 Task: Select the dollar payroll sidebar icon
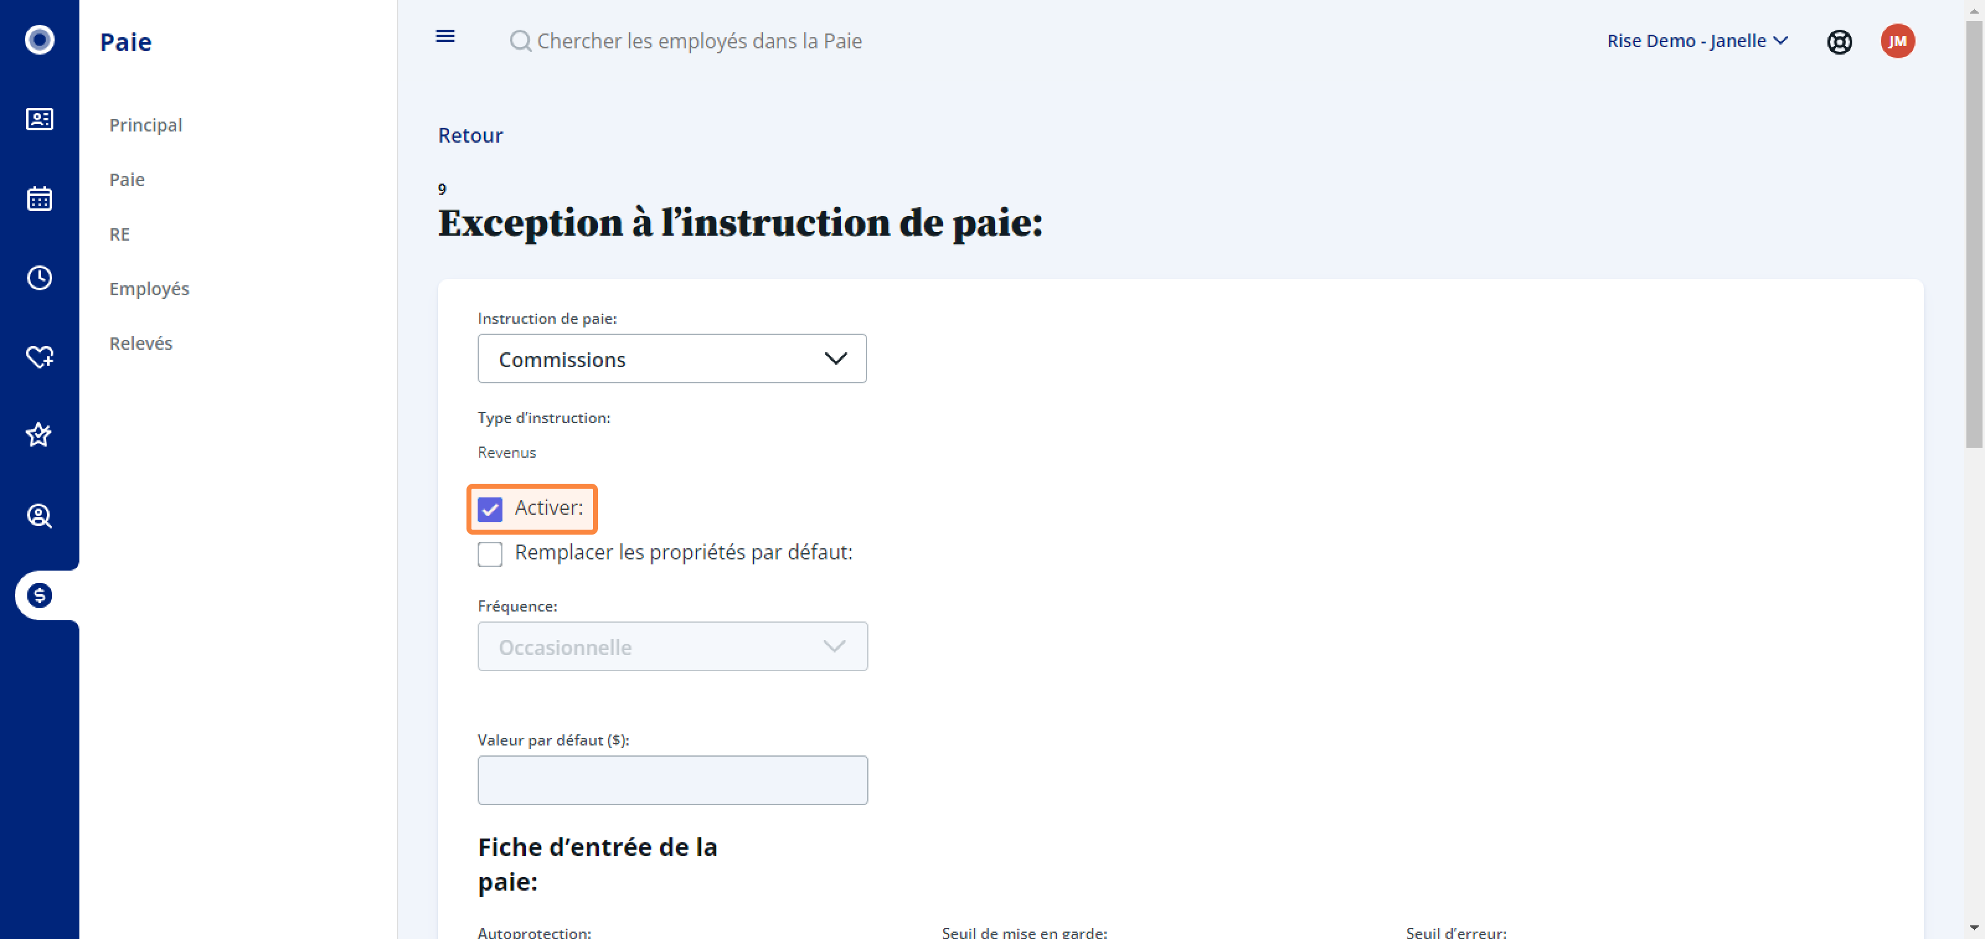[x=39, y=595]
